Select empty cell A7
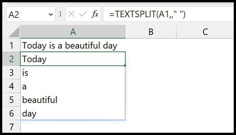Viewport: 236px width, 135px height. coord(73,127)
